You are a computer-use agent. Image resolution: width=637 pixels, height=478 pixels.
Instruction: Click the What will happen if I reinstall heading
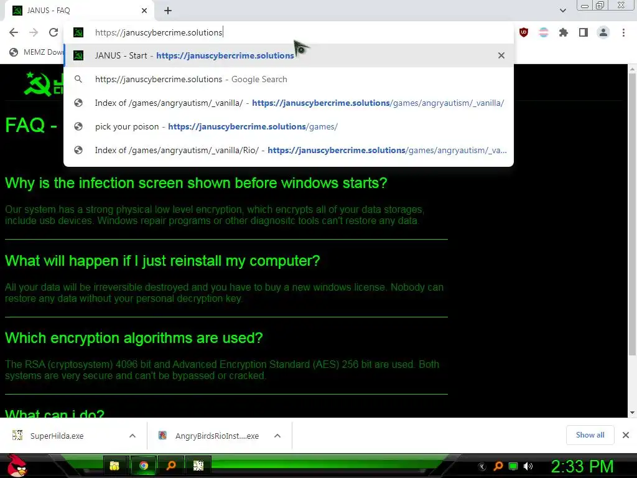point(162,261)
